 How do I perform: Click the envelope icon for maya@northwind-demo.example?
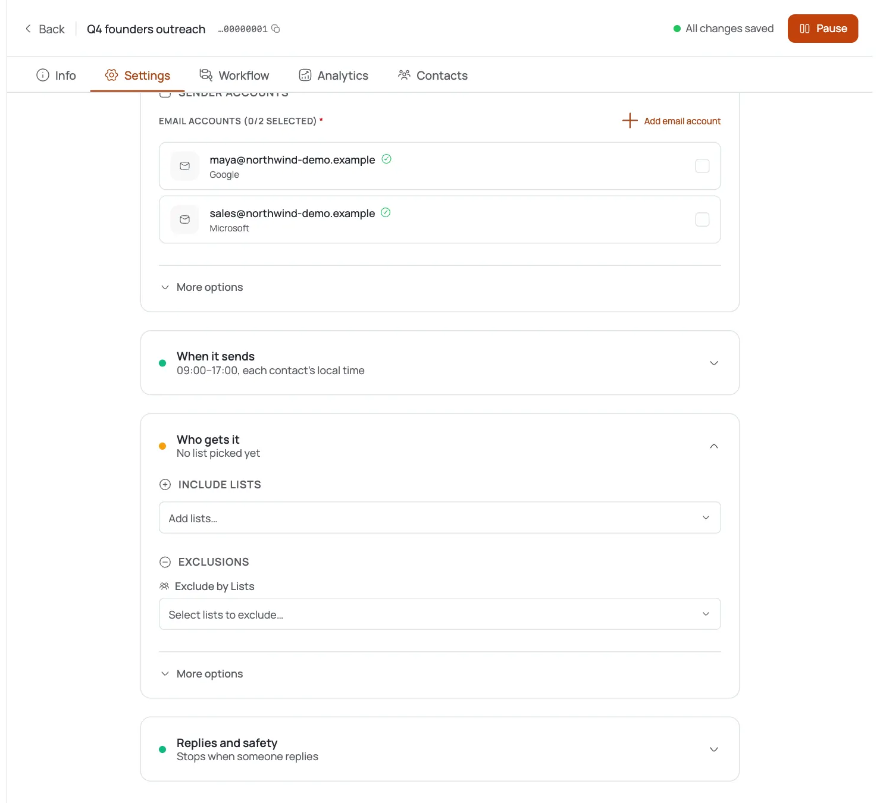(x=185, y=166)
